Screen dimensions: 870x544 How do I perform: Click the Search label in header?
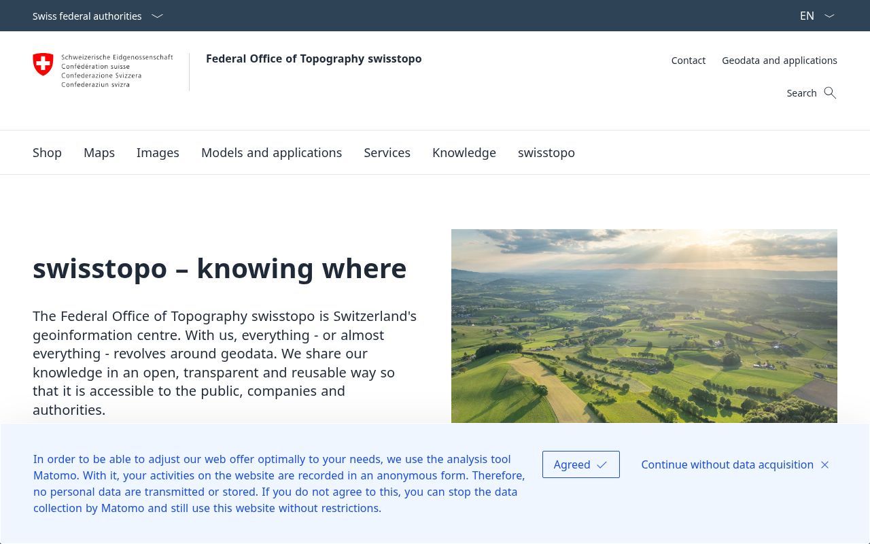pos(801,93)
